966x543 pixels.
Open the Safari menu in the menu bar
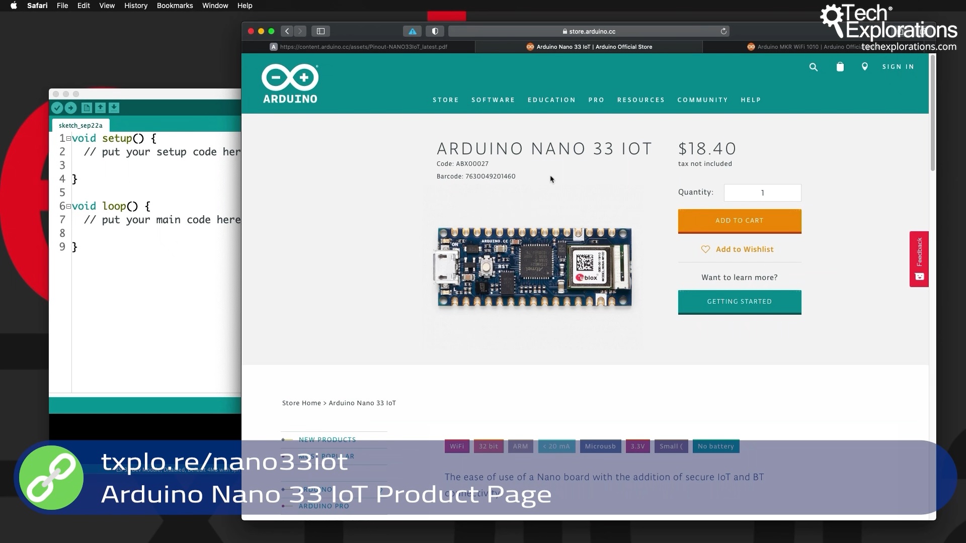coord(37,6)
